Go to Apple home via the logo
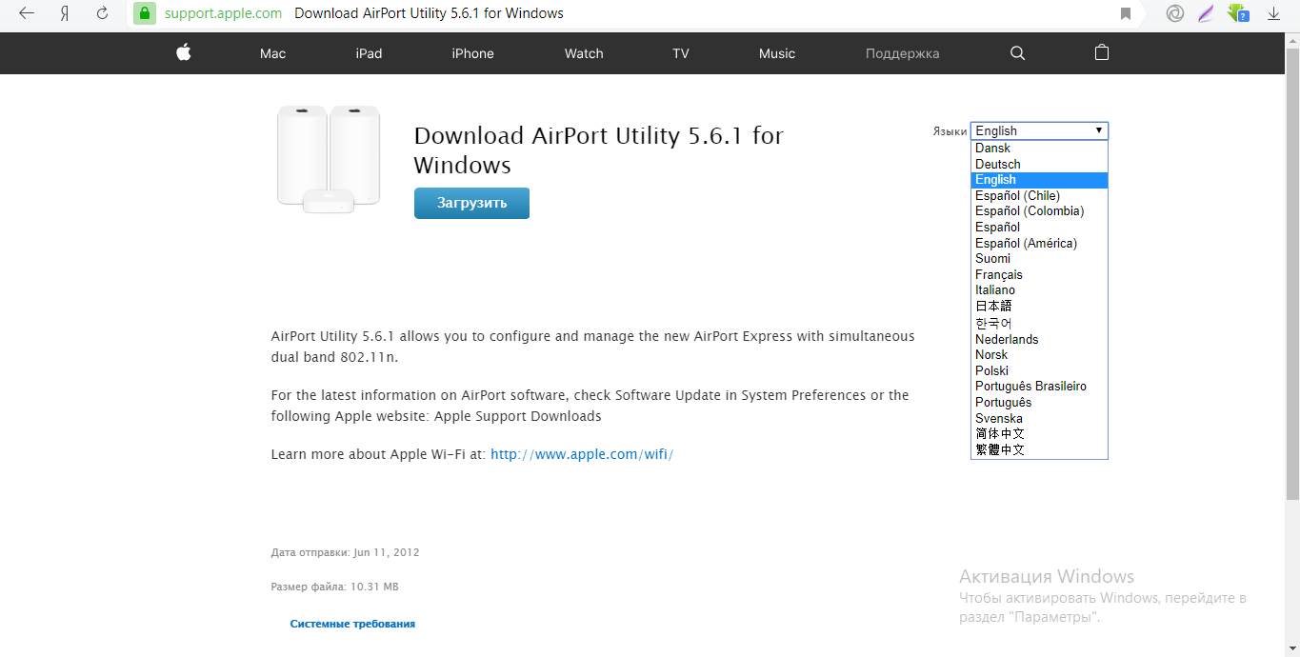 pos(184,53)
